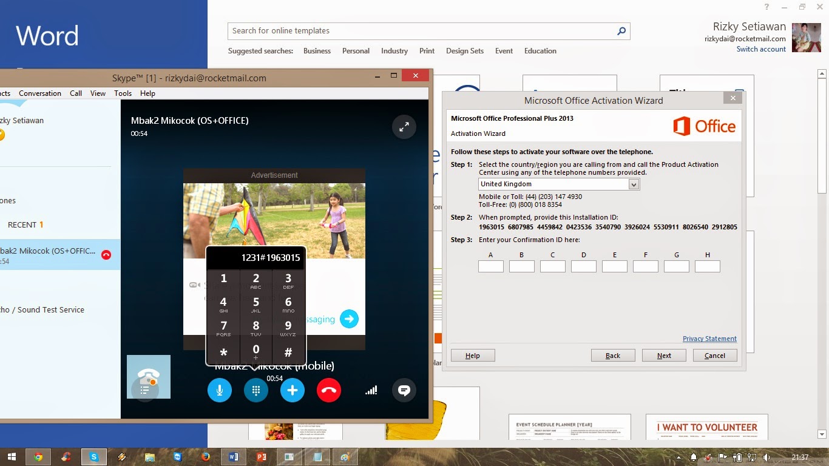This screenshot has width=829, height=466.
Task: Click Confirmation ID field A
Action: (491, 266)
